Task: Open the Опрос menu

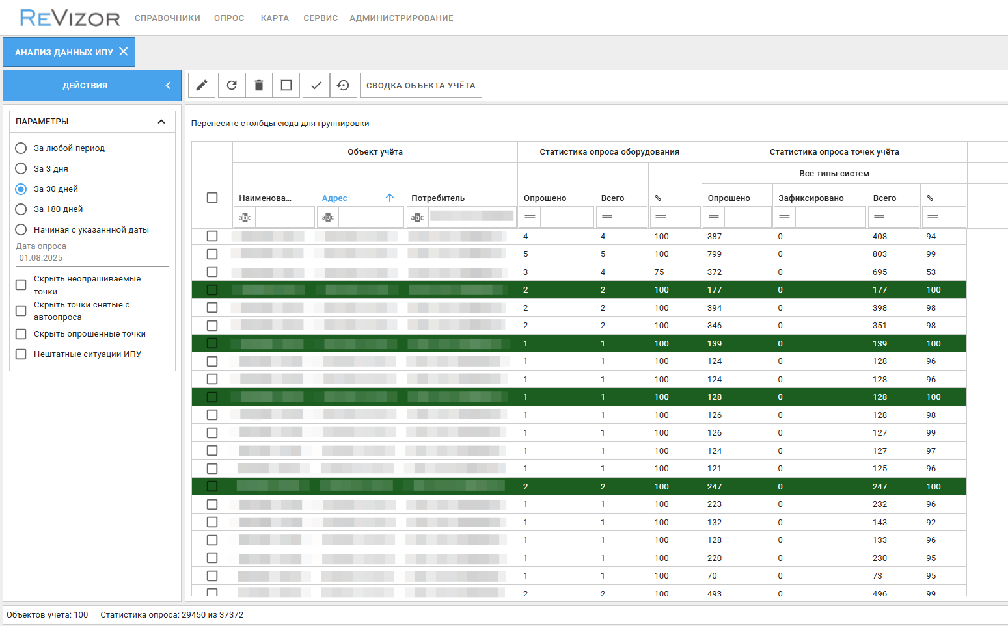Action: 229,18
